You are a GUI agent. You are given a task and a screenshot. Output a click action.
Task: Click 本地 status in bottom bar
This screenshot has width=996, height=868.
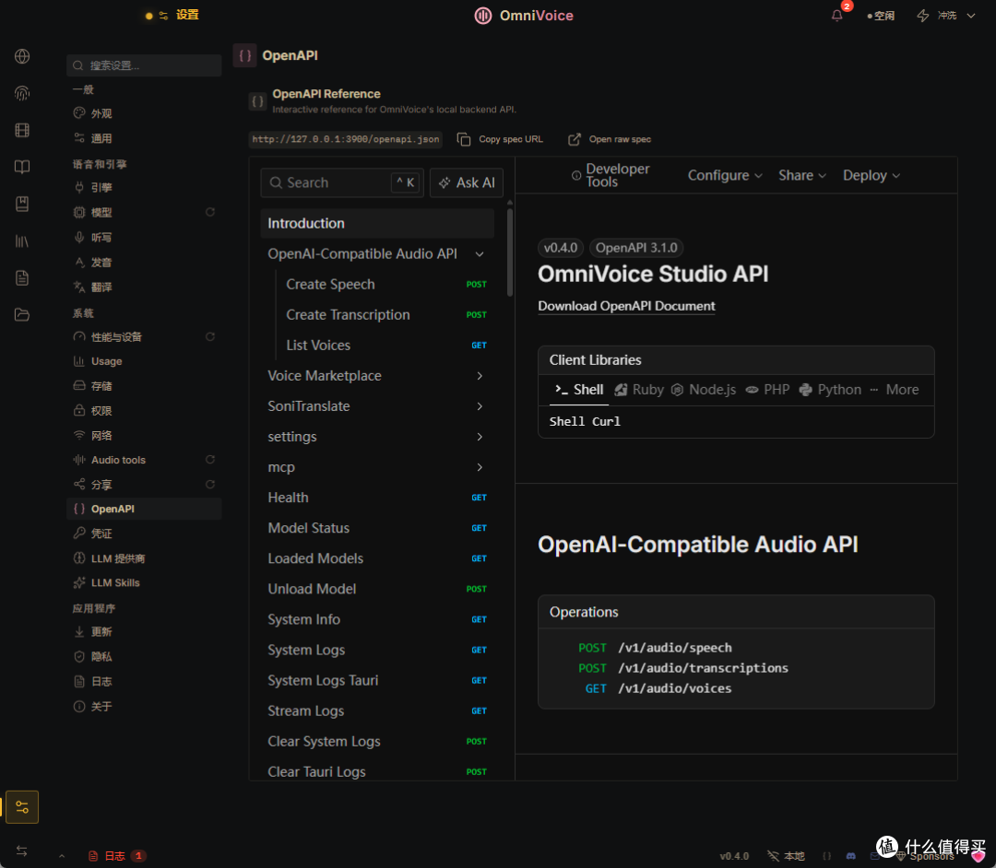point(786,856)
